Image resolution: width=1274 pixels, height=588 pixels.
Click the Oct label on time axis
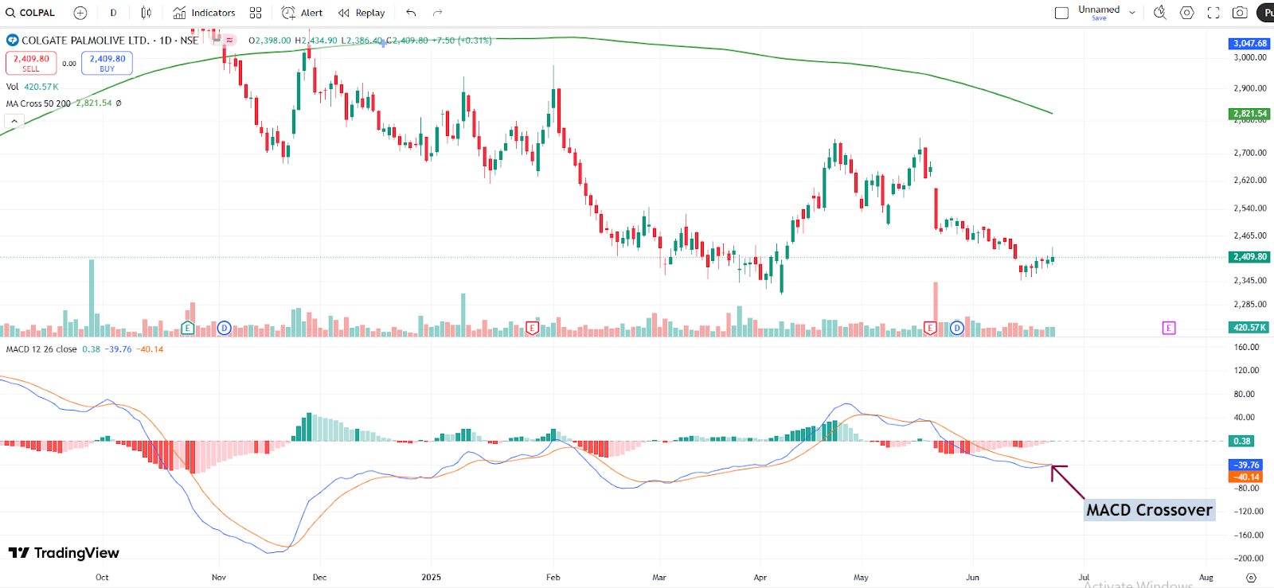tap(102, 578)
